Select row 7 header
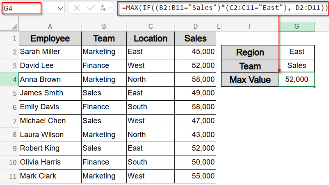 coord(9,121)
